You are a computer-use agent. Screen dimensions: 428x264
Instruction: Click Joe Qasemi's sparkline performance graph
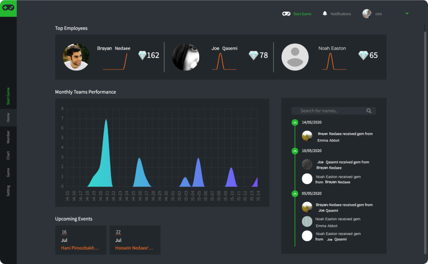click(224, 62)
